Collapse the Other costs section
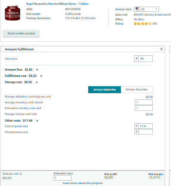Viewport: 171px width, 186px height. (37, 121)
